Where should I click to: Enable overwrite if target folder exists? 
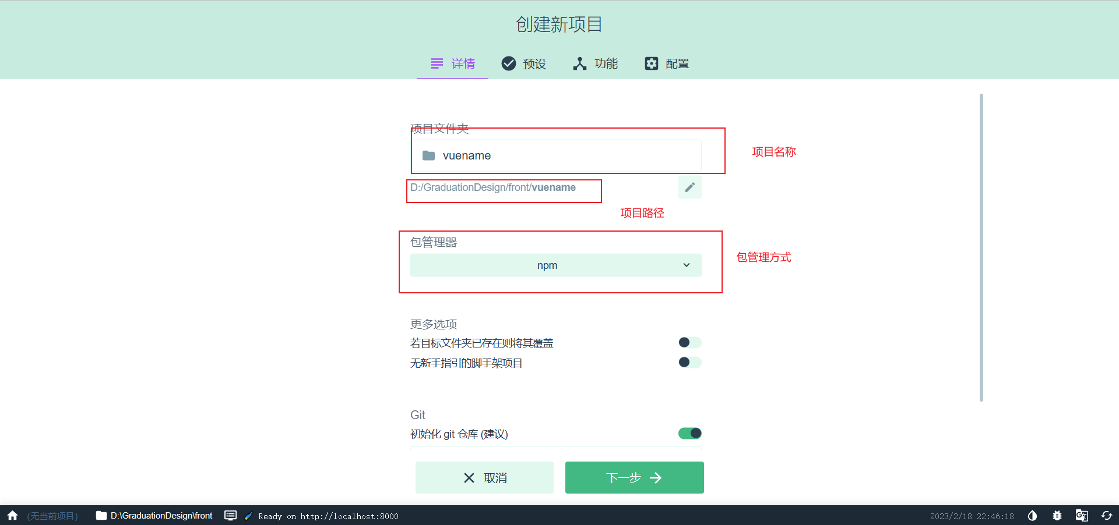(689, 342)
